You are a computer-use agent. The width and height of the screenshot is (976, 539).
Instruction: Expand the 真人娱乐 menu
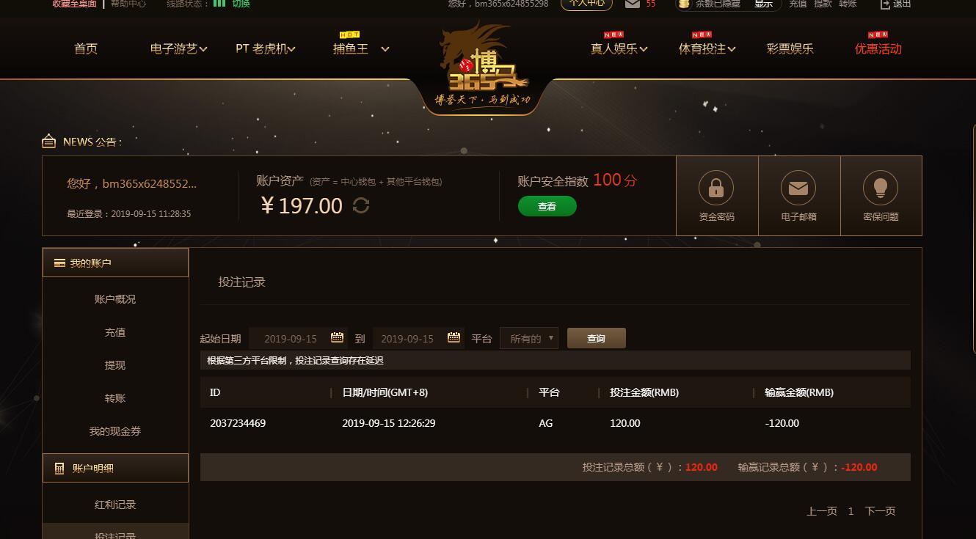coord(619,49)
